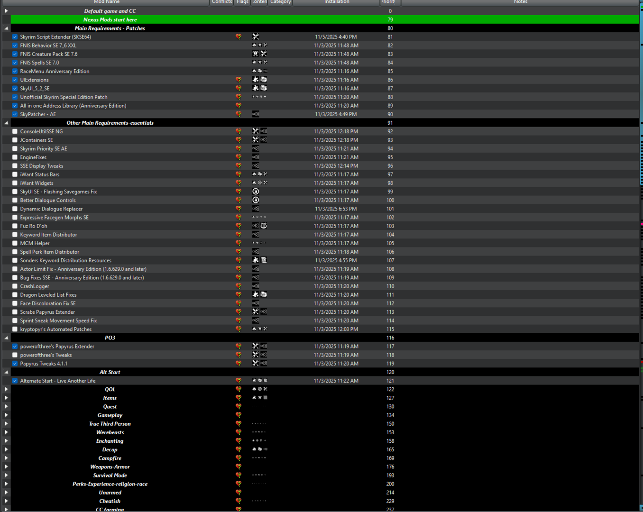Click the puzzle-piece plugin icon in the UIExtensions row
The width and height of the screenshot is (643, 512).
(256, 80)
